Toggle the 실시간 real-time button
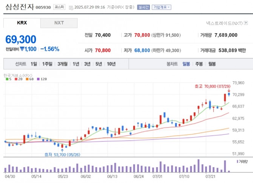Image resolution: width=253 pixels, height=183 pixels. tap(143, 7)
